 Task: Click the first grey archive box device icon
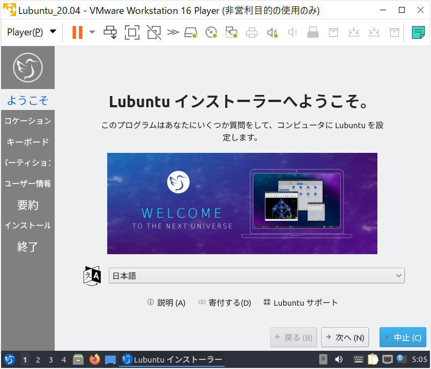click(x=333, y=32)
